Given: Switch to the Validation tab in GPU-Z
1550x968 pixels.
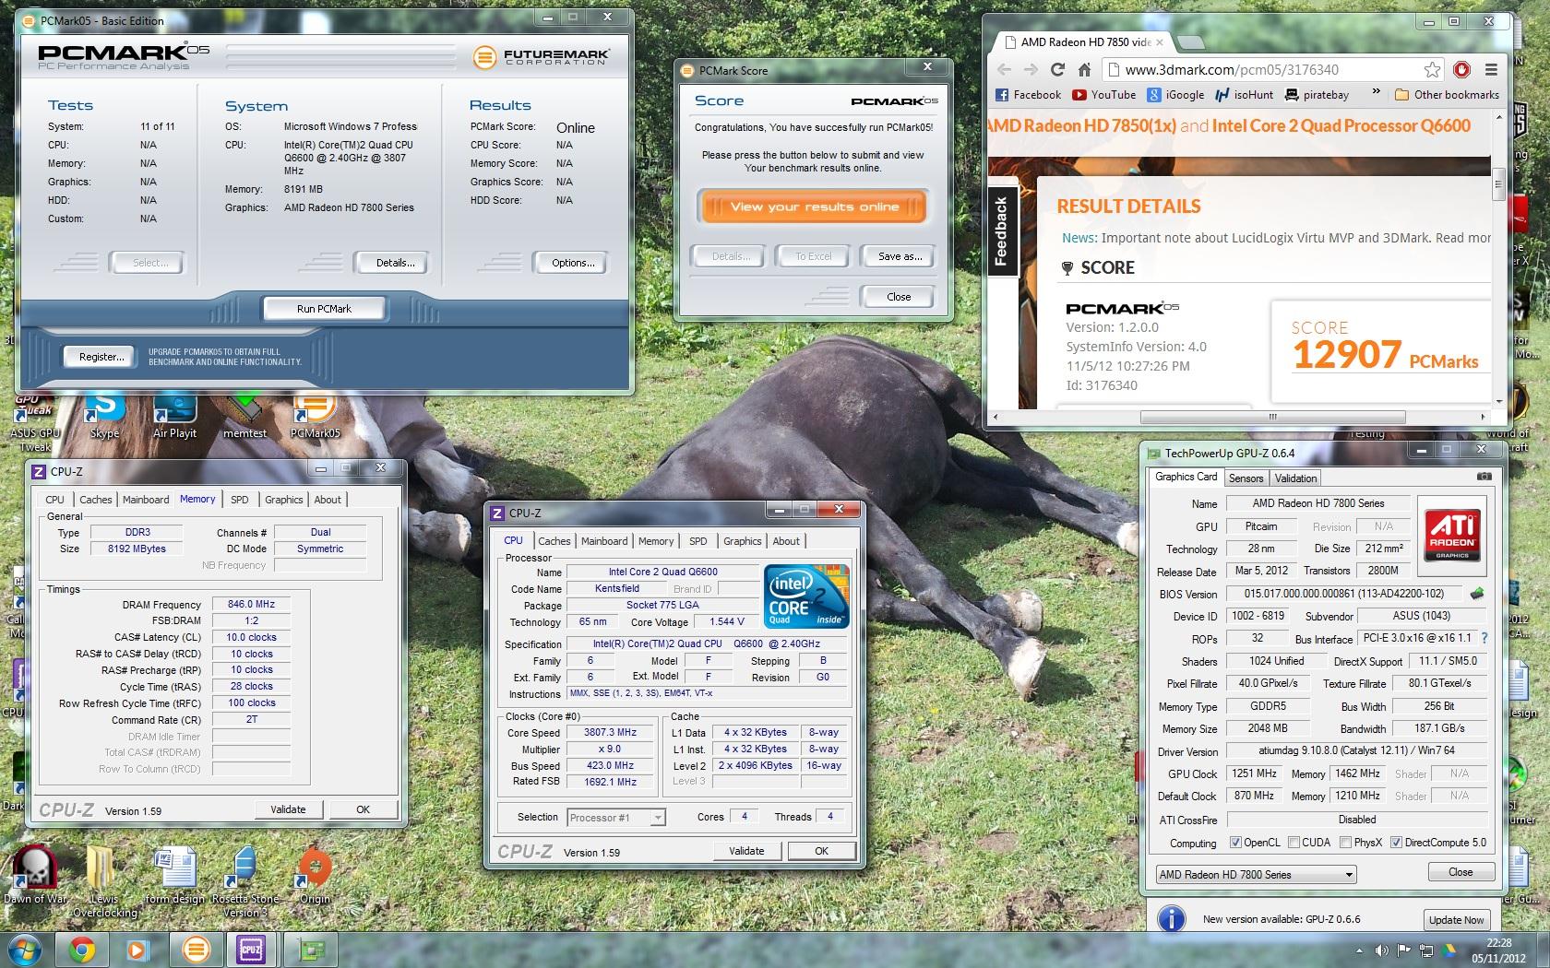Looking at the screenshot, I should pos(1295,478).
